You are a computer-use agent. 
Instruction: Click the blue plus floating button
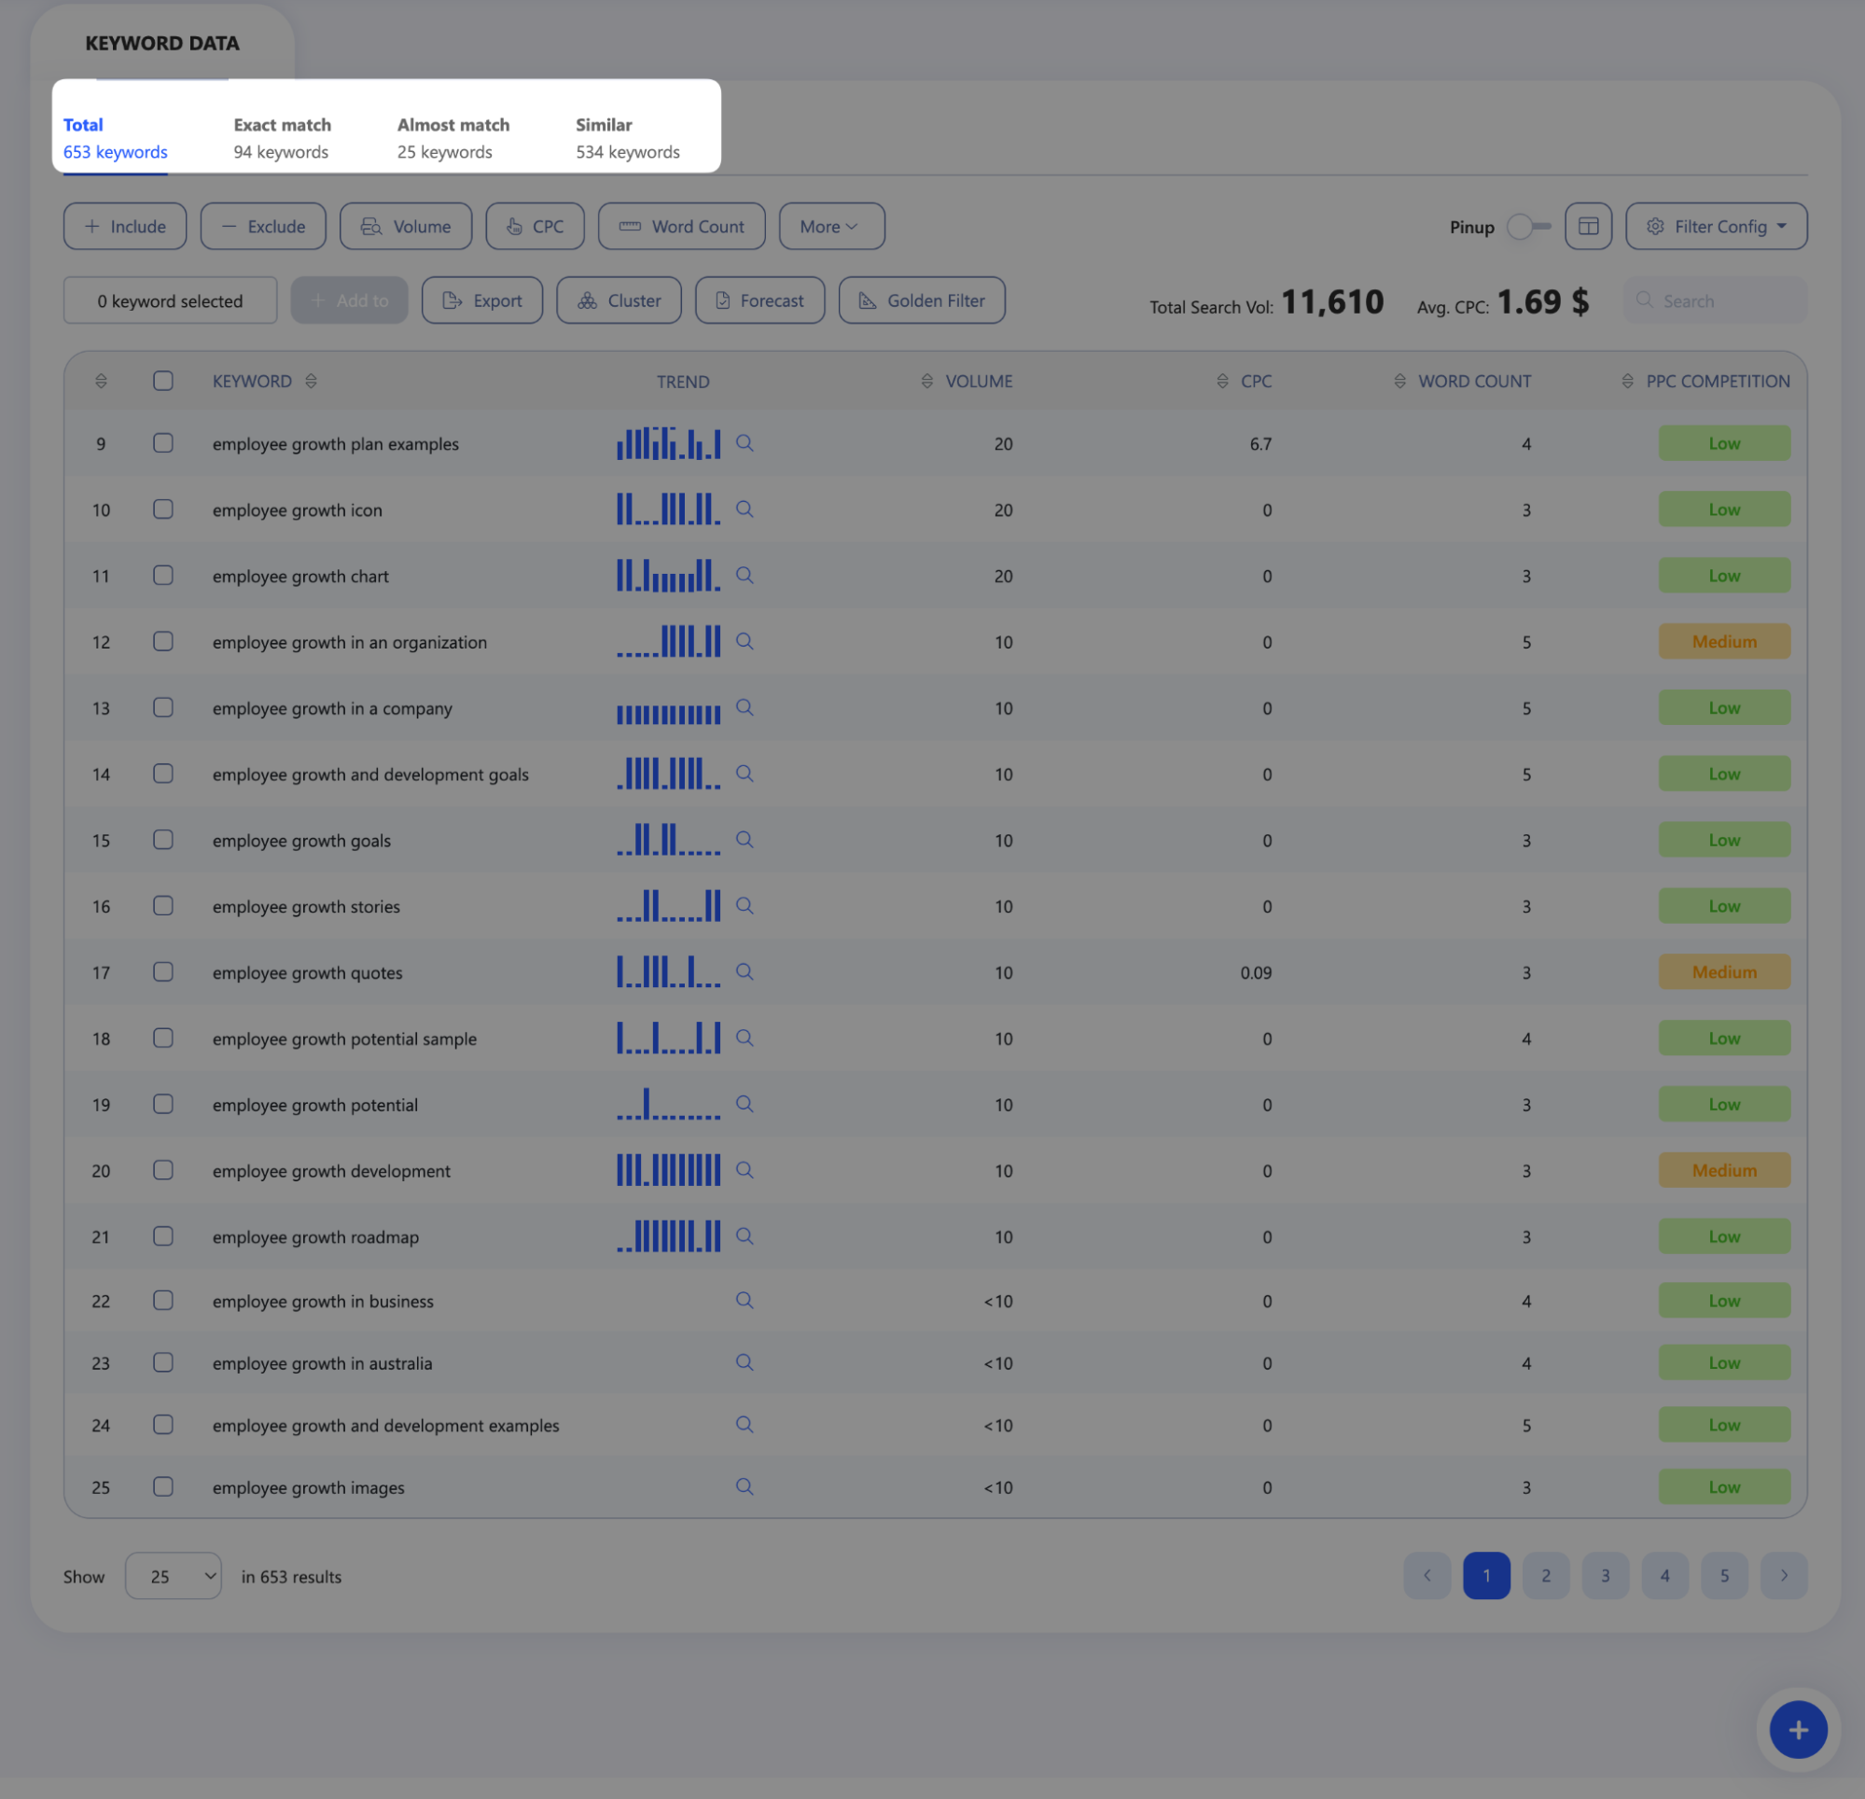click(1798, 1730)
